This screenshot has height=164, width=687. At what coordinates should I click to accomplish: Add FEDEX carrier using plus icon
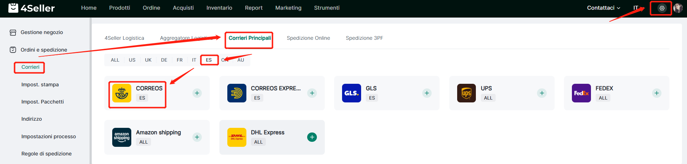point(656,93)
